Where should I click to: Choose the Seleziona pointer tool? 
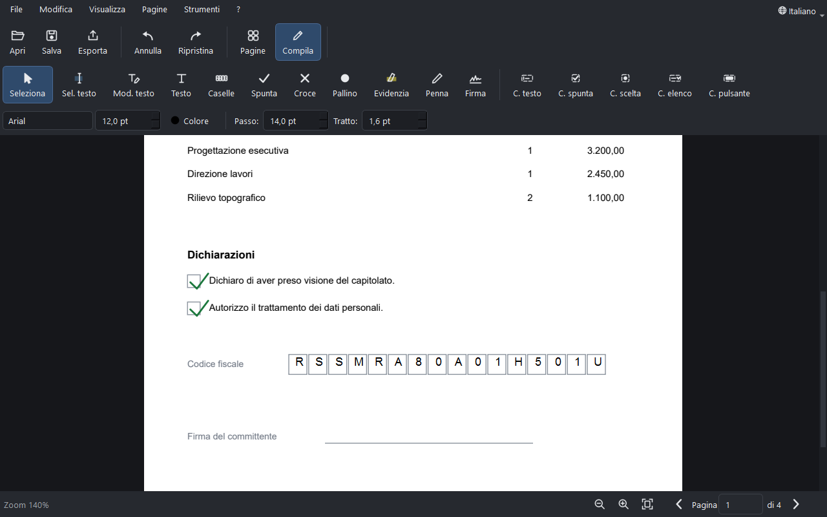(x=28, y=85)
